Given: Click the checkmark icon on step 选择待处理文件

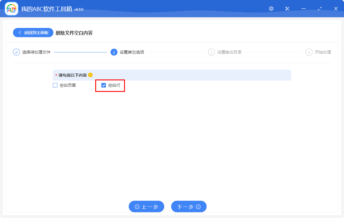Looking at the screenshot, I should point(16,52).
